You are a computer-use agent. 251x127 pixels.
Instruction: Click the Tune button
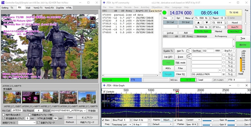click(x=243, y=38)
